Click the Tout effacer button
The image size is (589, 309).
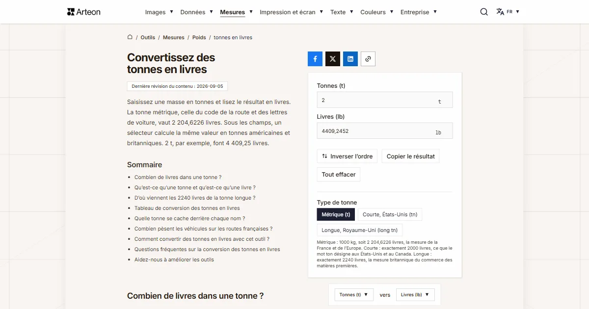click(x=339, y=175)
